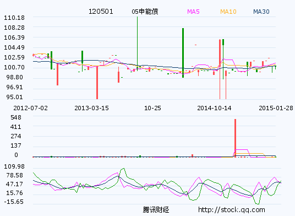Select the 2014-10-14 date marker
Image resolution: width=295 pixels, height=216 pixels.
point(214,108)
